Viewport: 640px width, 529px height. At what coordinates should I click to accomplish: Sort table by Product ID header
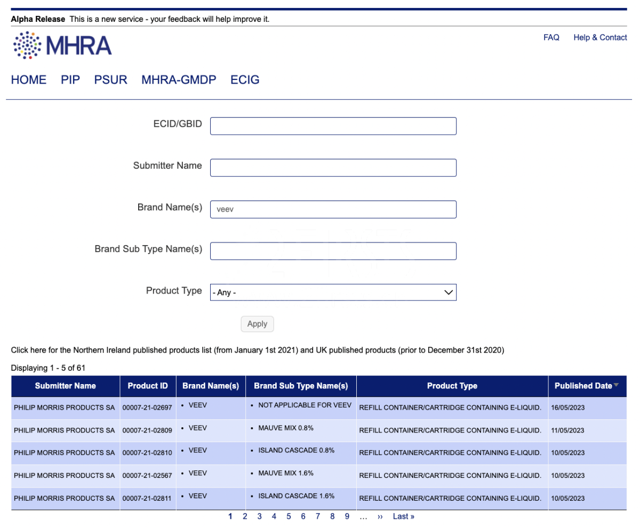(148, 386)
